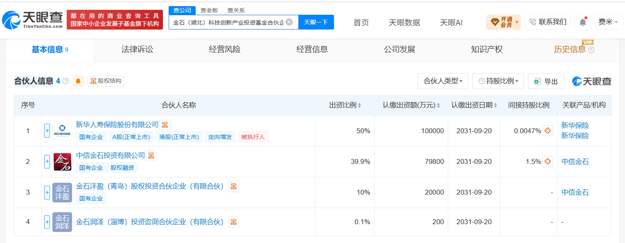Click the 定向增发 tag
This screenshot has height=243, width=625.
tap(220, 137)
